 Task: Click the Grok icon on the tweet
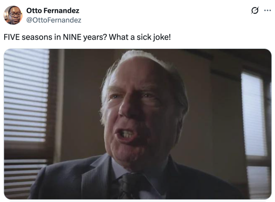[x=255, y=10]
